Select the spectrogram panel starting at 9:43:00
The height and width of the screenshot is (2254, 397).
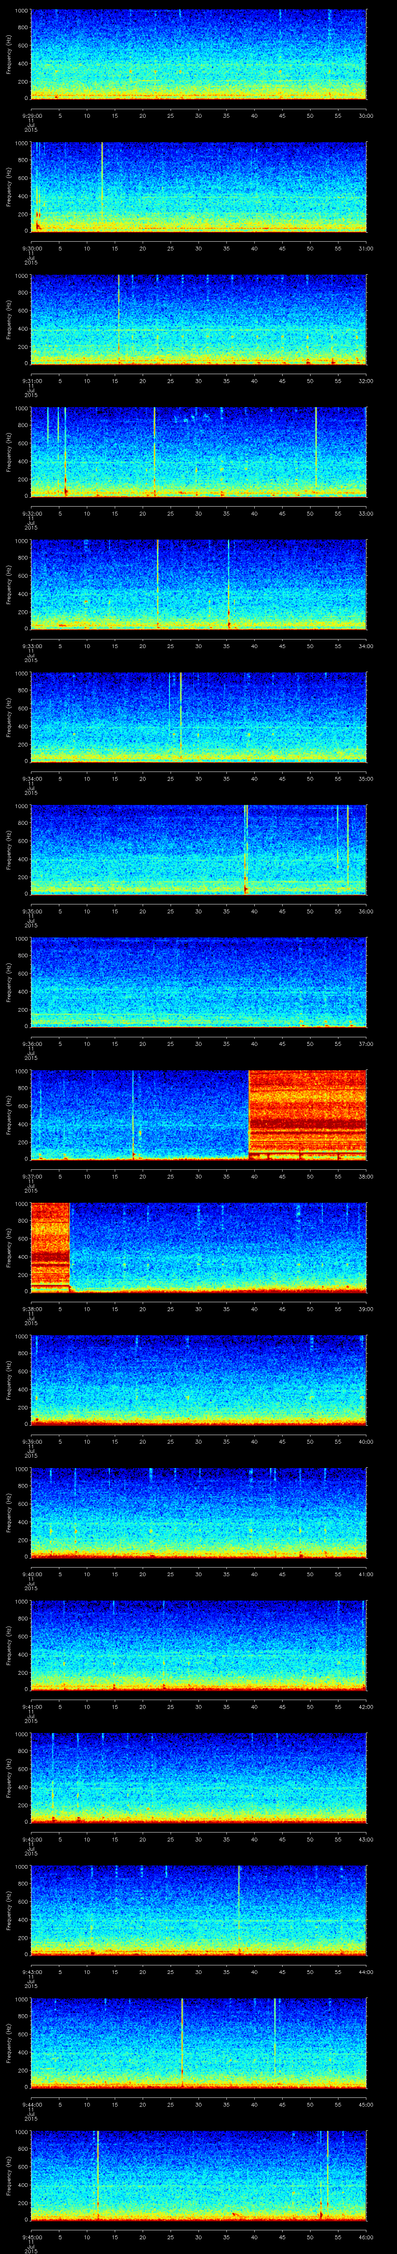point(198,1910)
